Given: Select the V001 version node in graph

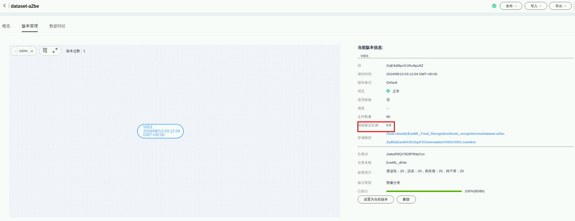Looking at the screenshot, I should pyautogui.click(x=160, y=131).
